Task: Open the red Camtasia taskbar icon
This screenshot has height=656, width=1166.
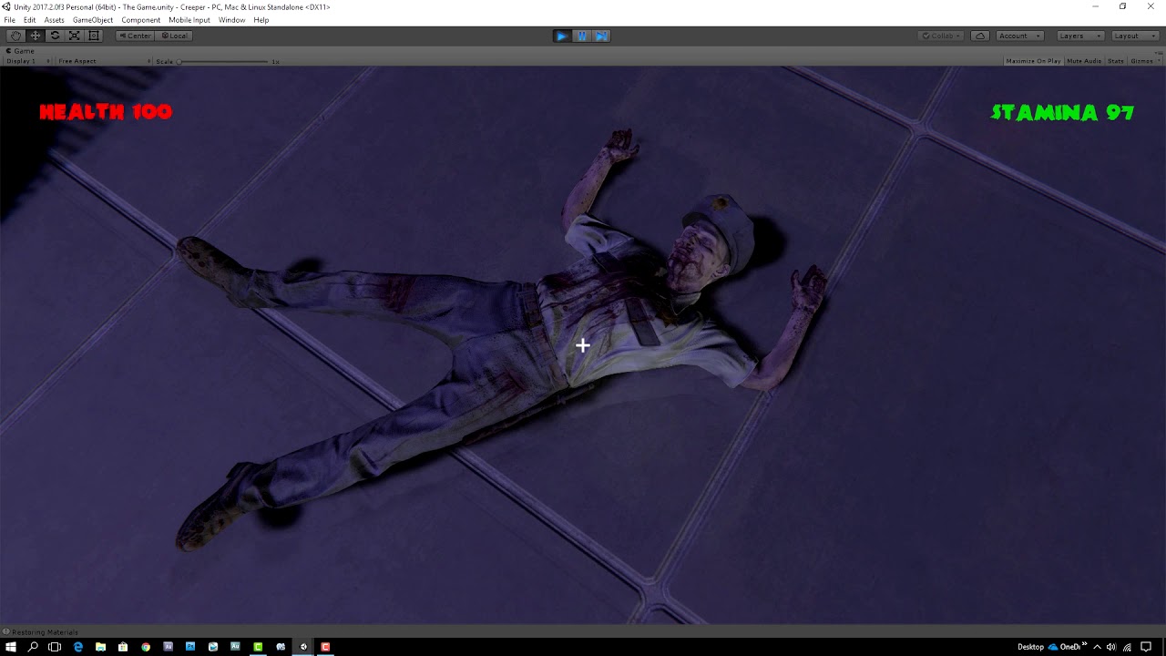Action: point(325,647)
